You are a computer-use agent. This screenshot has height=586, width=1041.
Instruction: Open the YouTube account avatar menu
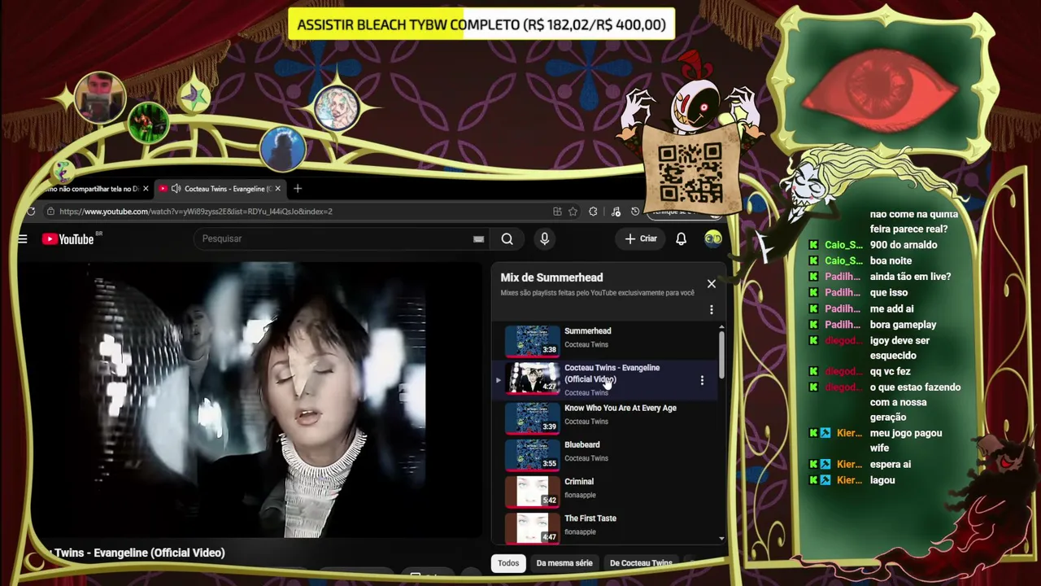pos(712,238)
